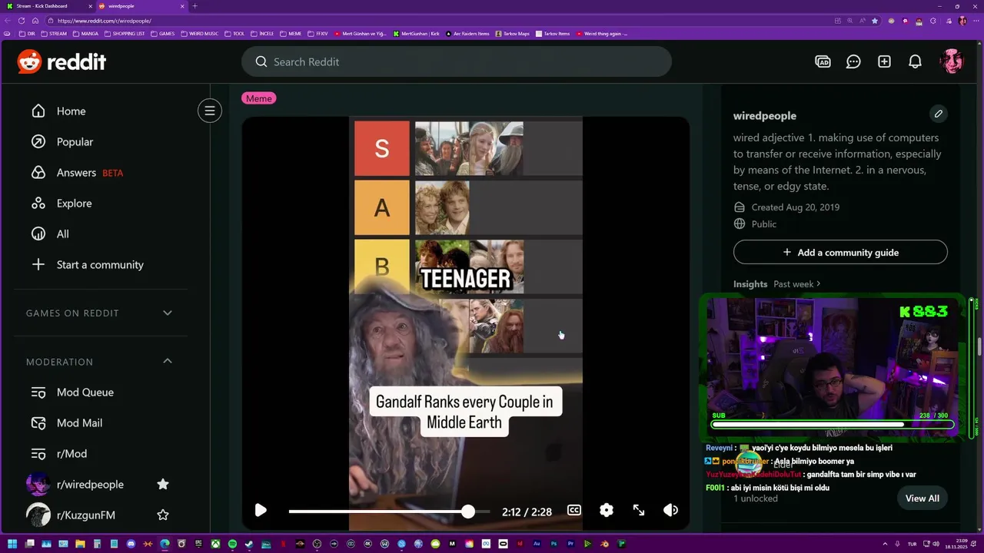This screenshot has height=553, width=984.
Task: Edit the wiredpeople community description
Action: tap(938, 114)
